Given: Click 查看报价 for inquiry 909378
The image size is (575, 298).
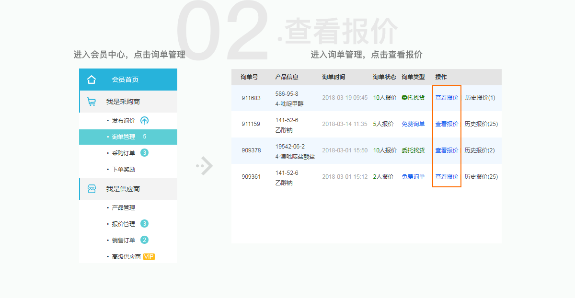Looking at the screenshot, I should click(447, 150).
